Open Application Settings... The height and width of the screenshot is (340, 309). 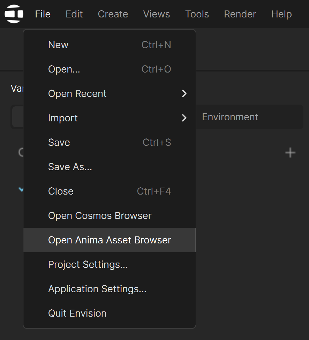(x=110, y=289)
